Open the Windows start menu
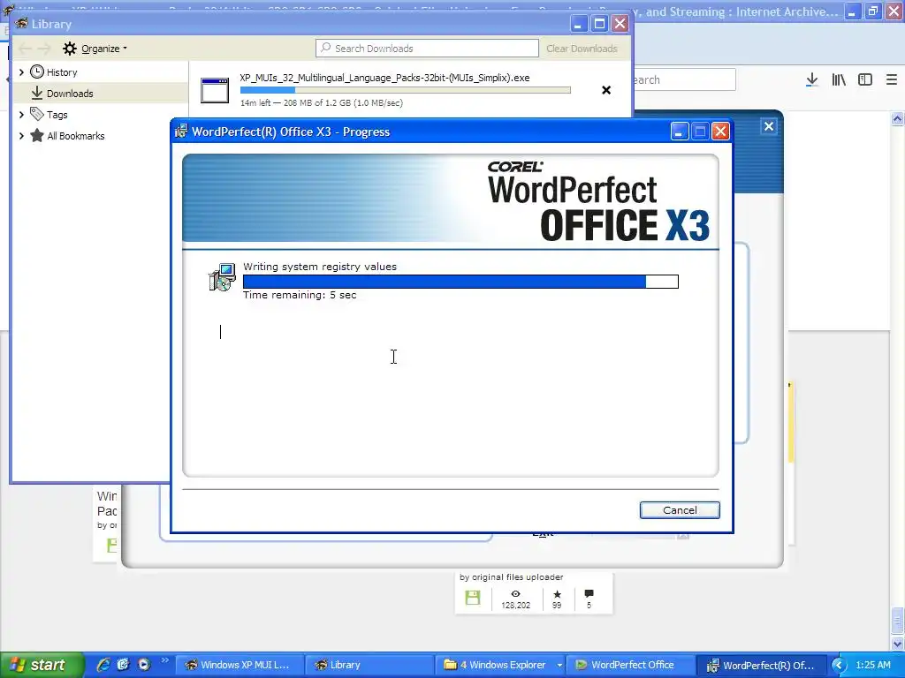The image size is (905, 678). [42, 665]
